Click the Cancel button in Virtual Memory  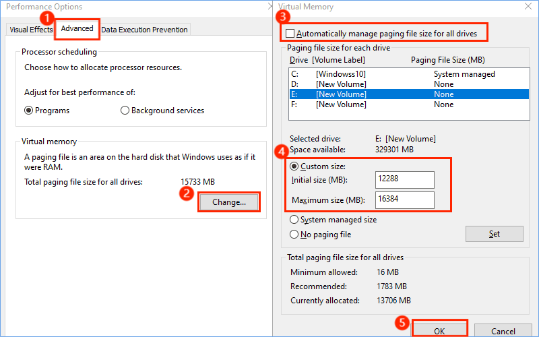pyautogui.click(x=503, y=330)
